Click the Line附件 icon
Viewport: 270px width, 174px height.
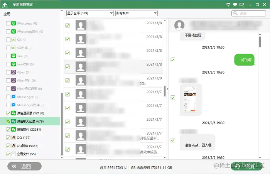click(x=13, y=64)
